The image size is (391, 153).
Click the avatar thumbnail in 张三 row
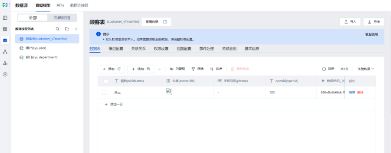coord(169,92)
